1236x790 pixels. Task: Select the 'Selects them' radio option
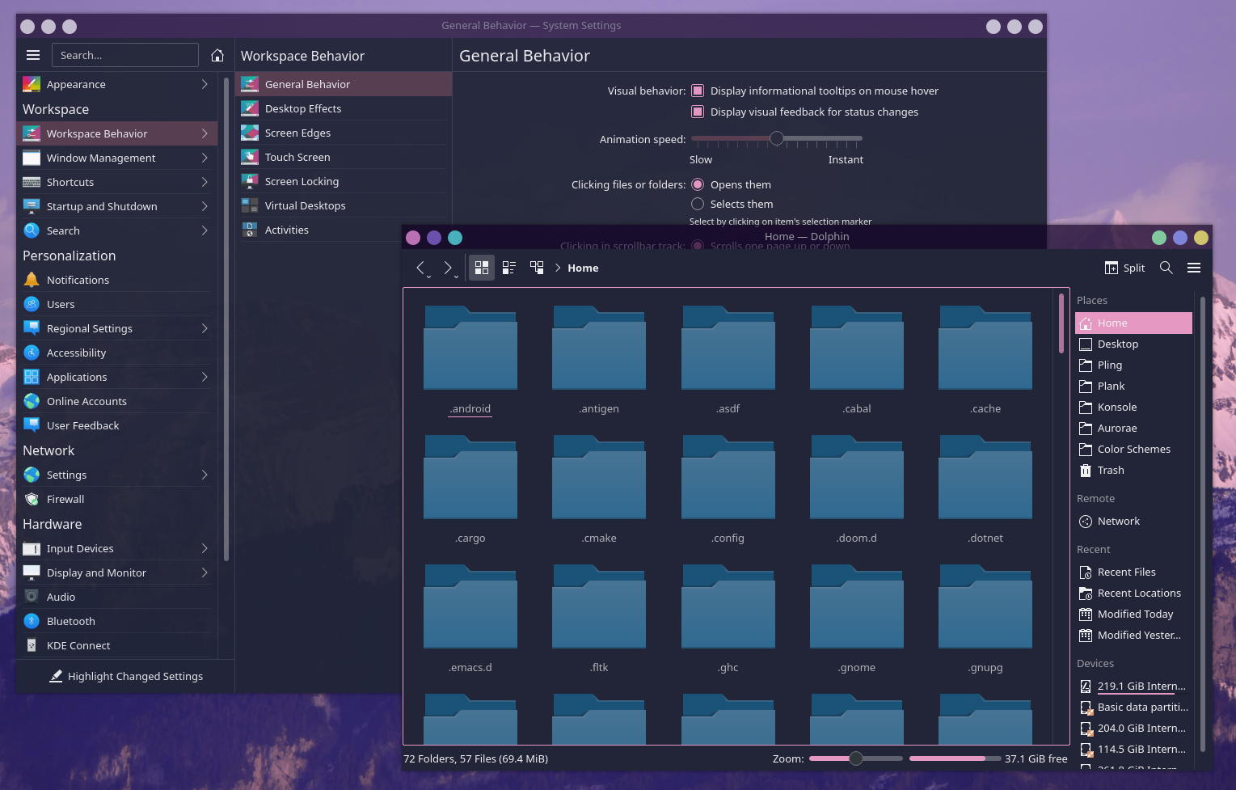click(698, 204)
